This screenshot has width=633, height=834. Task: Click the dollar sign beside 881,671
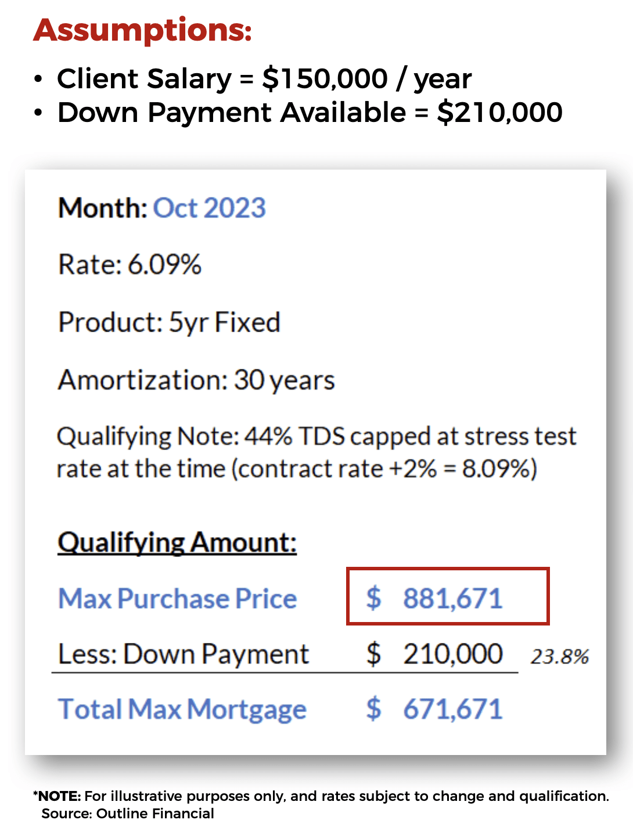pos(373,598)
